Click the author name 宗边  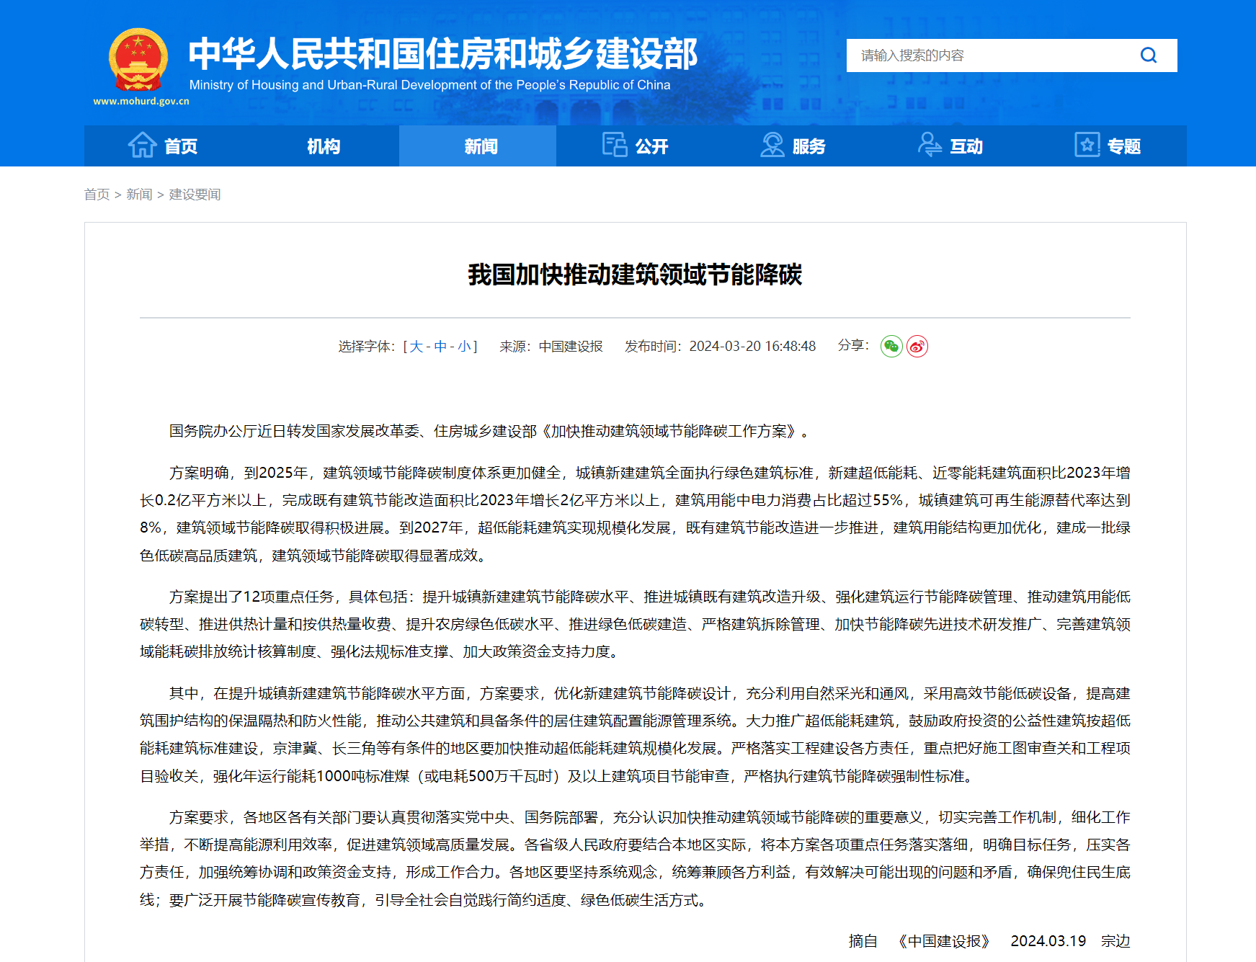1115,941
